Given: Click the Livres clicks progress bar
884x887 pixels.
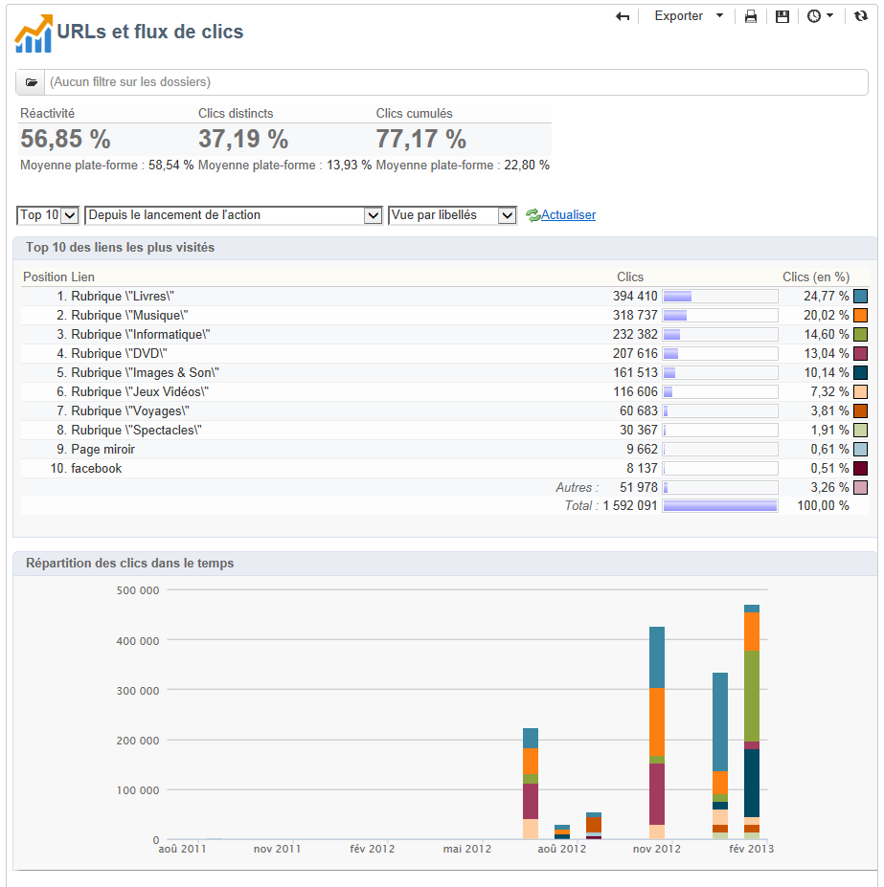Looking at the screenshot, I should (720, 296).
